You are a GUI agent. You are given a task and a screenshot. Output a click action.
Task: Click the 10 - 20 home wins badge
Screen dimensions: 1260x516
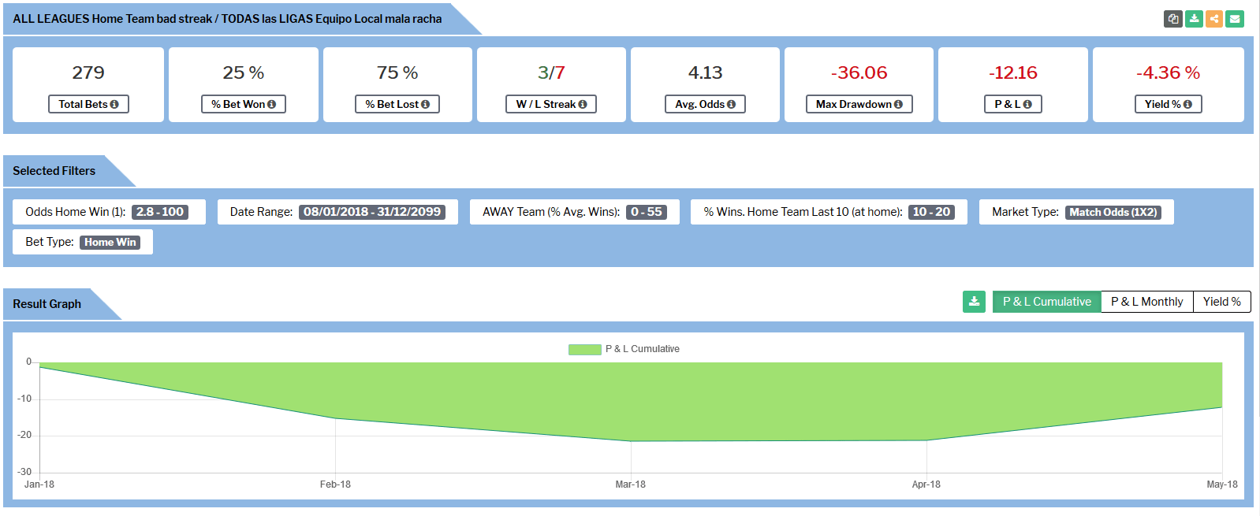(x=931, y=212)
